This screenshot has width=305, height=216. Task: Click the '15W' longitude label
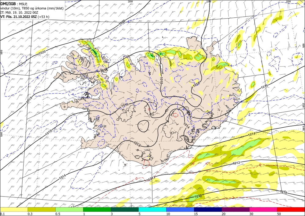click(x=209, y=1)
